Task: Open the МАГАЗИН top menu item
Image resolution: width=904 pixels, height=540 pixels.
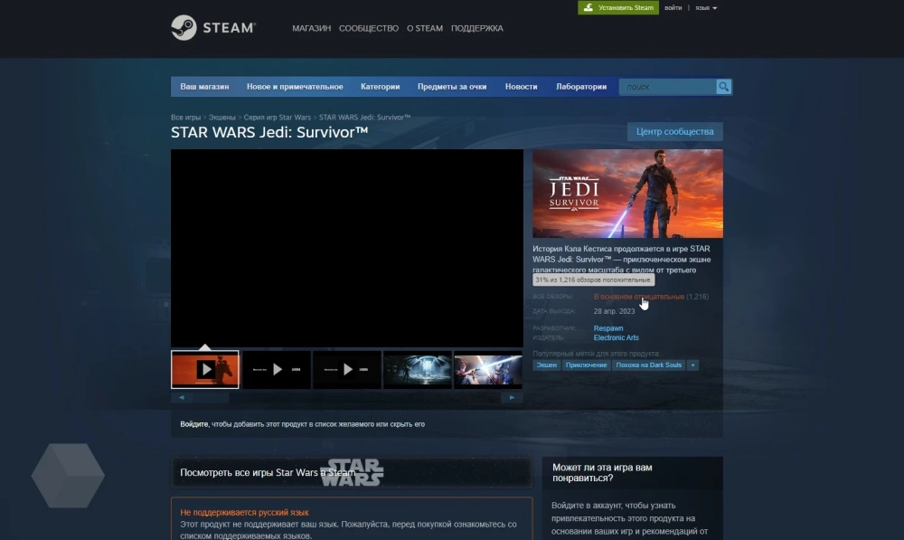Action: click(x=311, y=28)
